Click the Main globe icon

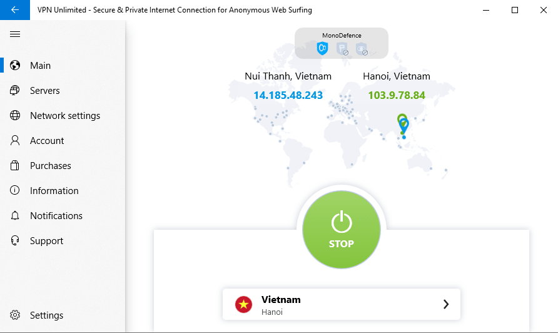15,66
